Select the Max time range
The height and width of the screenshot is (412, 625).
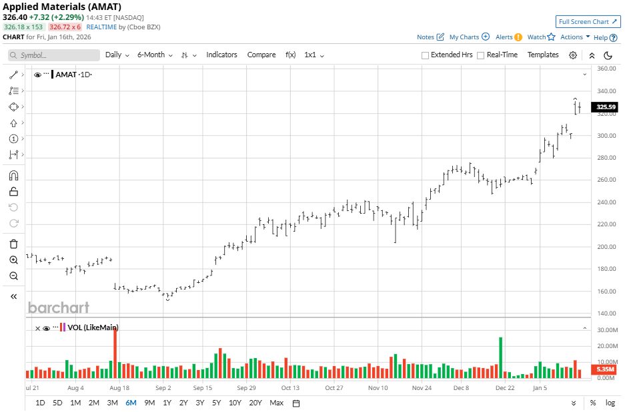277,403
